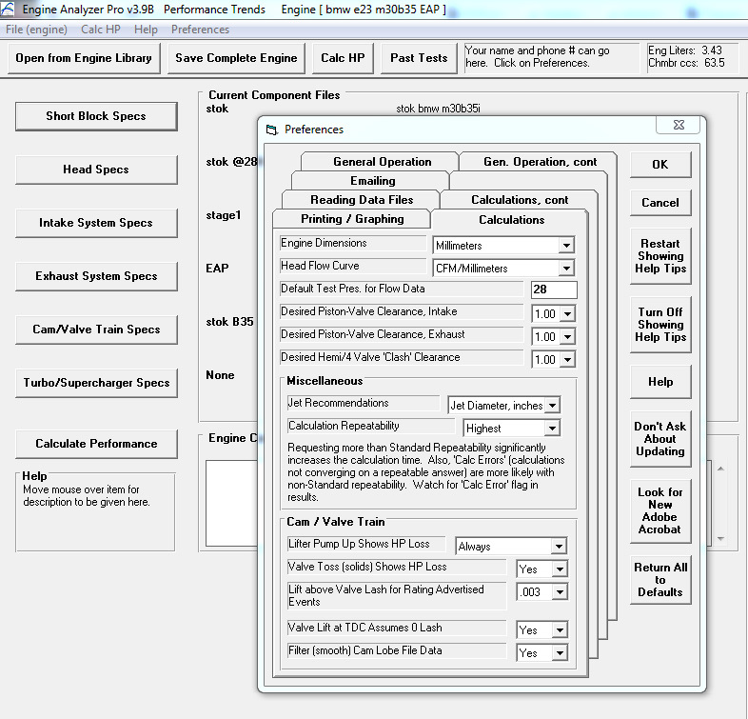Open the Calc HP menu in the menu bar
Screen dimensions: 748x719
[x=101, y=30]
